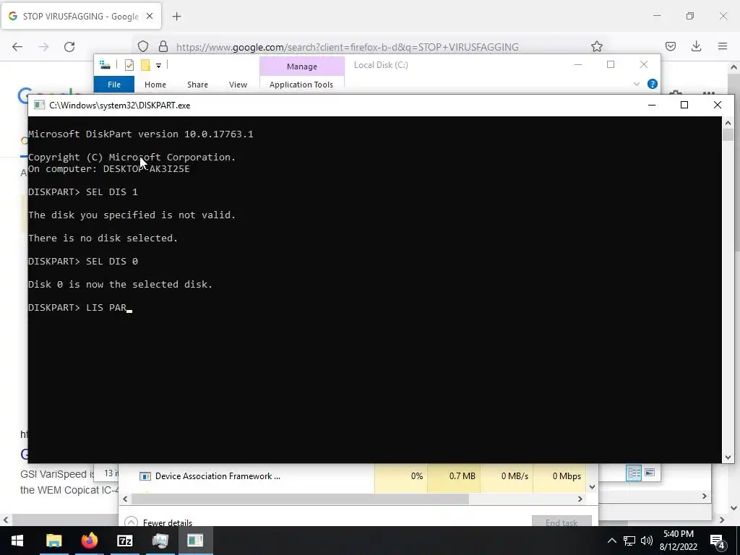Click the Device Association Framework icon

click(145, 476)
